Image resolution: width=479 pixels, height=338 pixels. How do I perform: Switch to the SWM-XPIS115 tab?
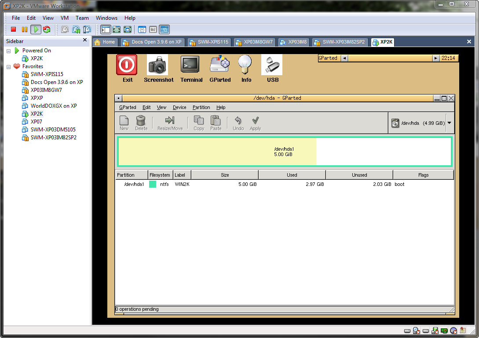click(x=208, y=42)
